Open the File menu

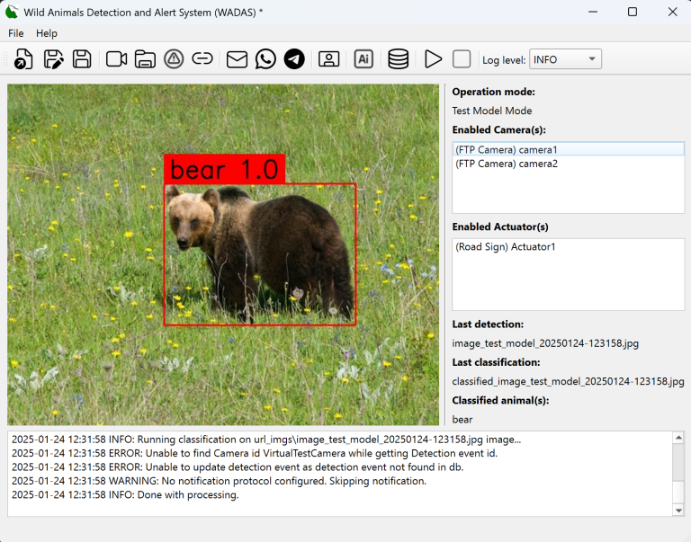[16, 33]
